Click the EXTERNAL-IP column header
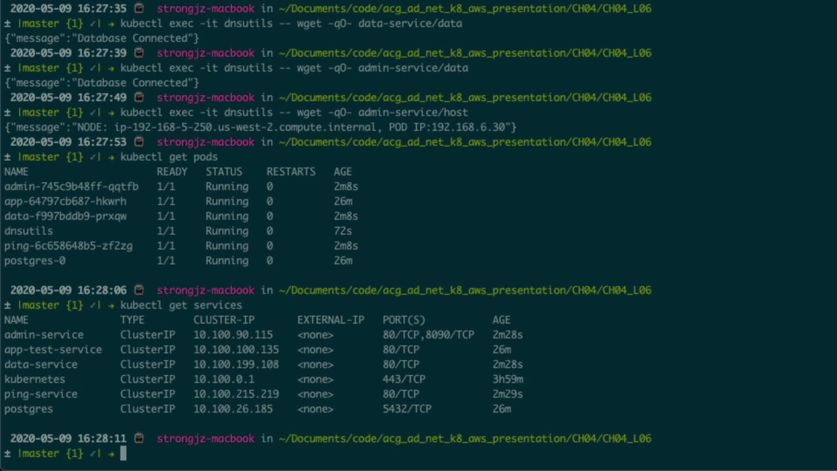The width and height of the screenshot is (837, 471). 330,320
